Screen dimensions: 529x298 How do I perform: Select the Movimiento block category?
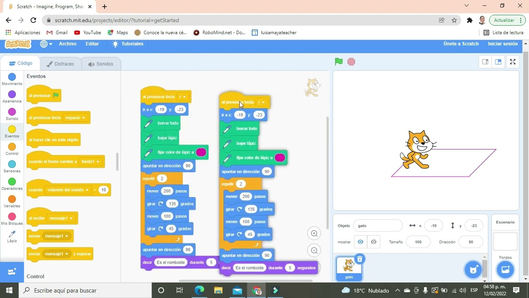coord(12,79)
